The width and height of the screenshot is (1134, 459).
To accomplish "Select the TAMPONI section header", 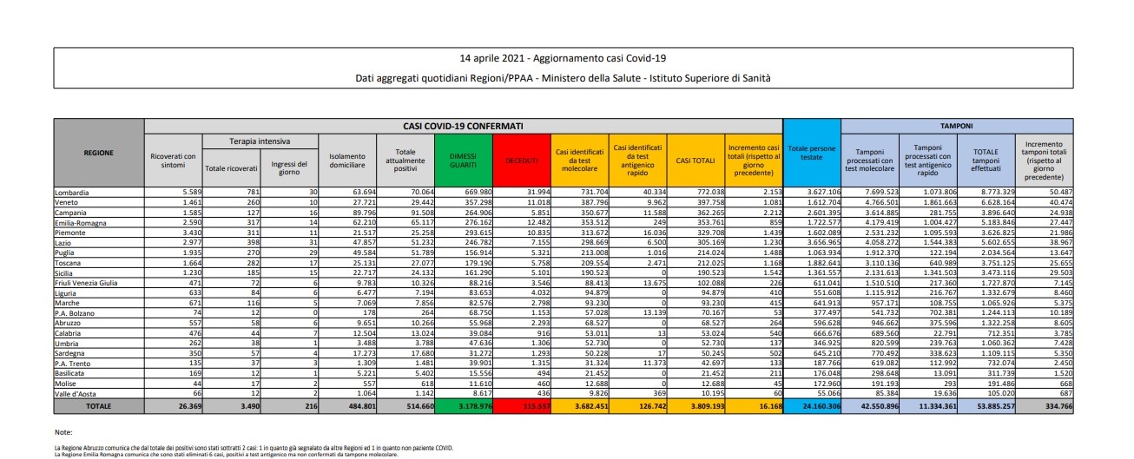I will 958,125.
